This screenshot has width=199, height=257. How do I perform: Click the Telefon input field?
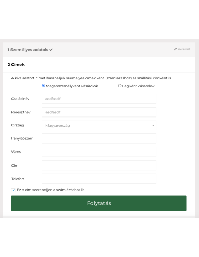tap(99, 179)
